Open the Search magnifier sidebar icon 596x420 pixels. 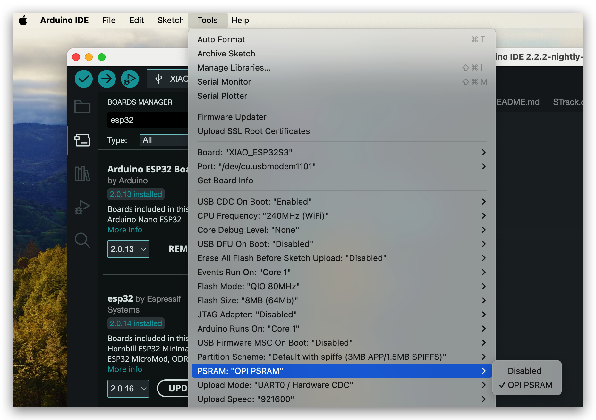point(82,240)
